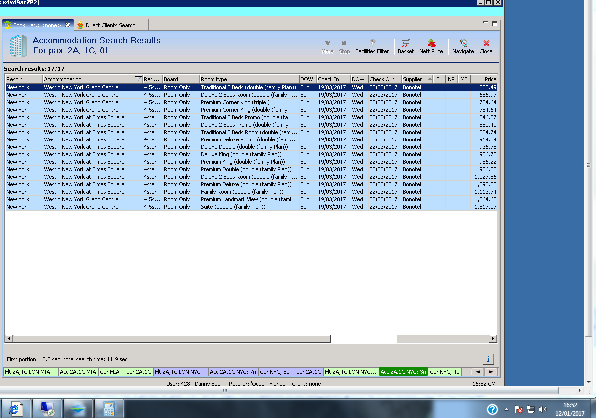The image size is (596, 418).
Task: Click the red Close results icon
Action: pyautogui.click(x=486, y=43)
